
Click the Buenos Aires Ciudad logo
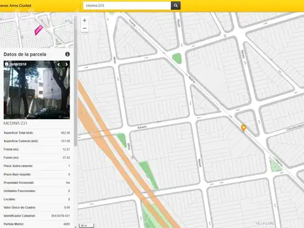15,6
